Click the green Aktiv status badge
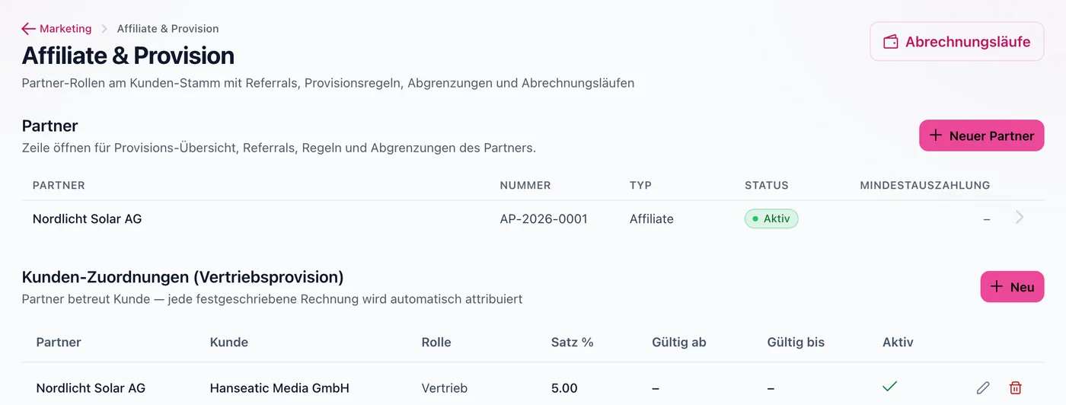Screen dimensions: 1066x405 click(x=771, y=218)
